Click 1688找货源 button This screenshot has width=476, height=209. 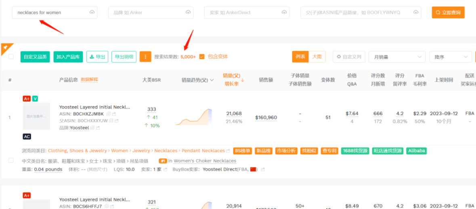355,151
